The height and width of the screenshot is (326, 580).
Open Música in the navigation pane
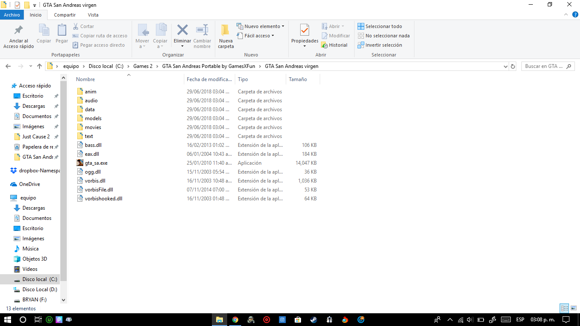[31, 249]
